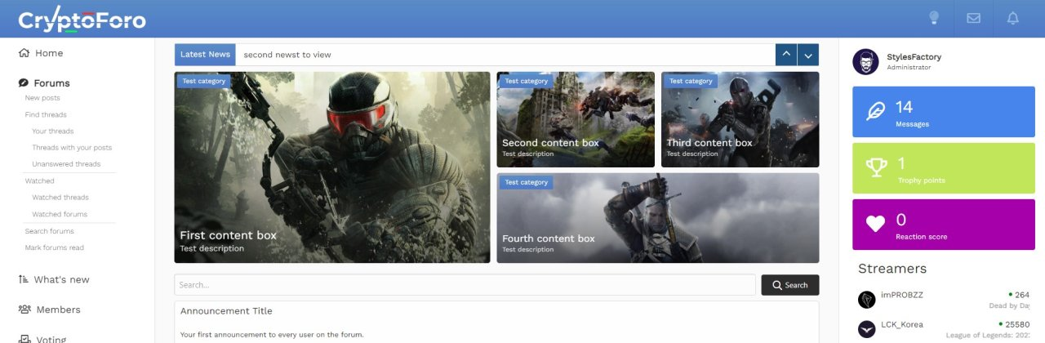Click the black Search button
This screenshot has height=343, width=1045.
[789, 285]
